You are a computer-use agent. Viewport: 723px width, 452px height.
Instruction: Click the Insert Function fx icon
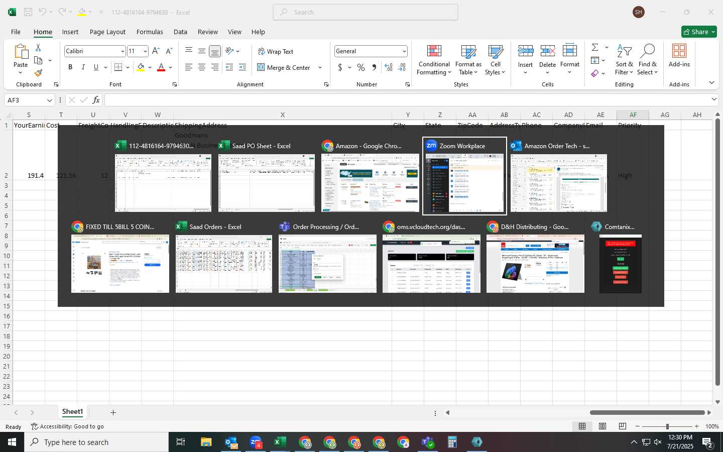96,100
